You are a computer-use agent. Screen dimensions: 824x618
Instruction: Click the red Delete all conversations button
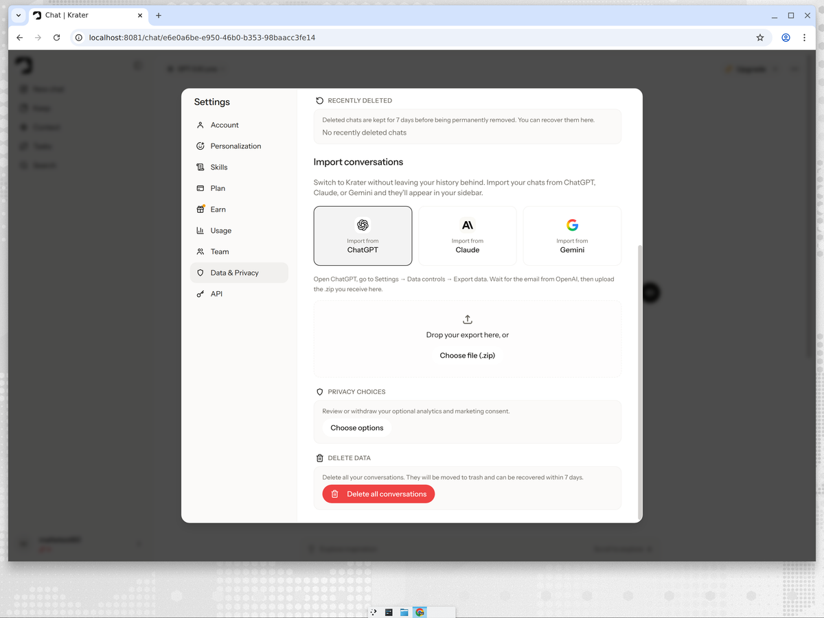point(378,494)
